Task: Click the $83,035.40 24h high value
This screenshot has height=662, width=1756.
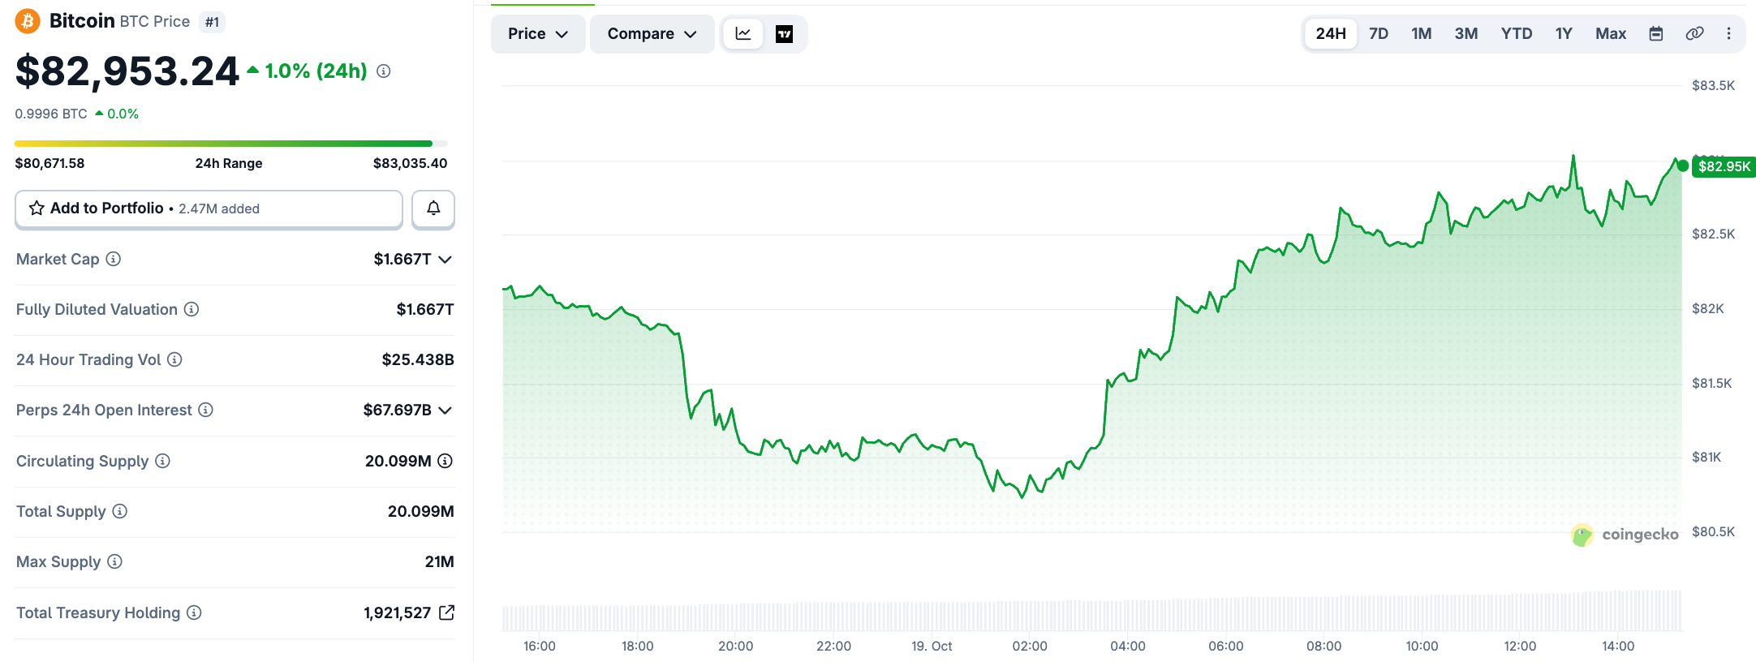Action: coord(410,163)
